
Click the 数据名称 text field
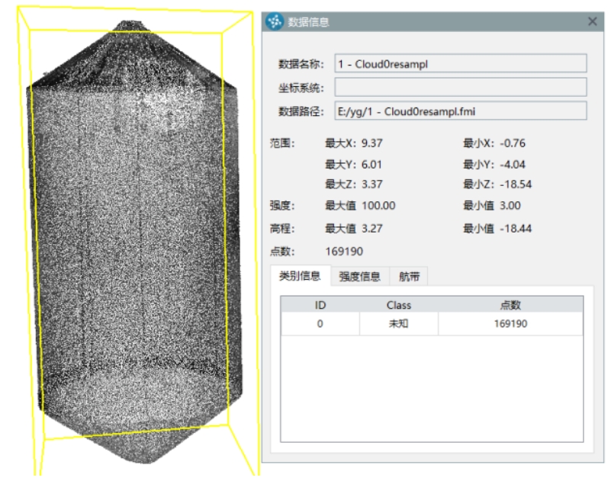coord(460,64)
